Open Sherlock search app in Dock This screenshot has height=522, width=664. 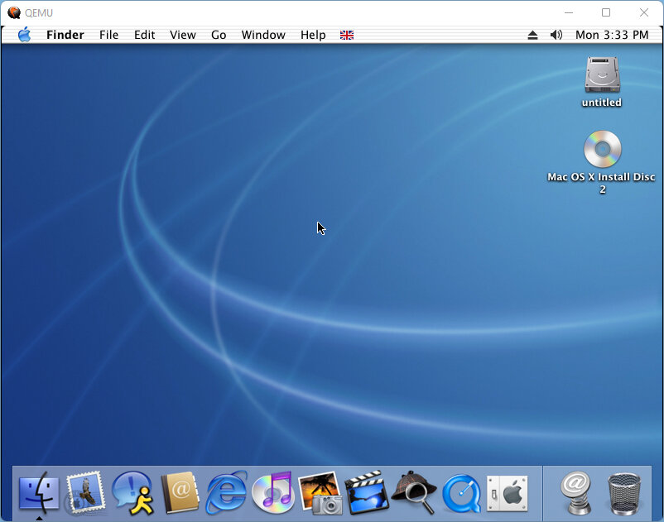tap(413, 493)
